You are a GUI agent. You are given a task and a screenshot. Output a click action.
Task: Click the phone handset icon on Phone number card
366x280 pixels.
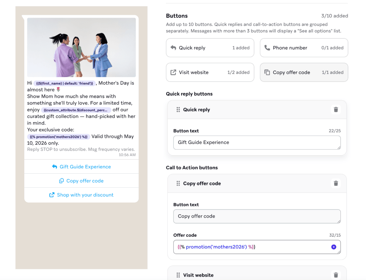click(267, 48)
